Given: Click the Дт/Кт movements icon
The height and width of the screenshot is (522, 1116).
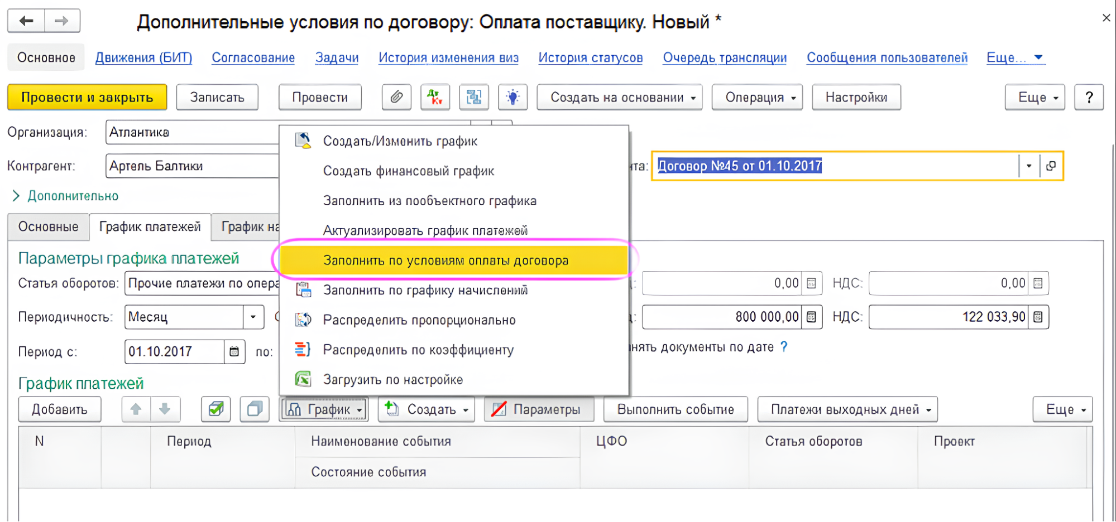Looking at the screenshot, I should point(435,98).
